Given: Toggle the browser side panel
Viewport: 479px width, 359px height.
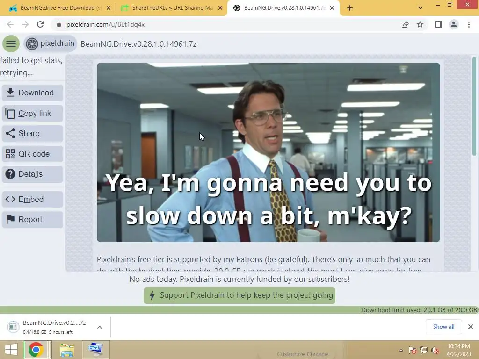Looking at the screenshot, I should click(x=439, y=24).
